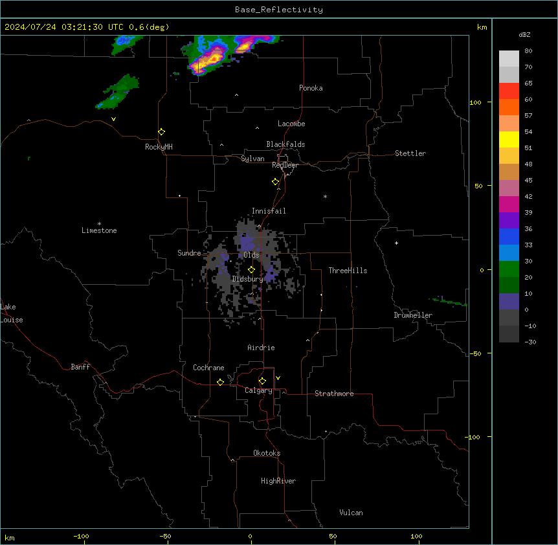
Task: Click the 80 value in dBZ legend
Action: [528, 51]
